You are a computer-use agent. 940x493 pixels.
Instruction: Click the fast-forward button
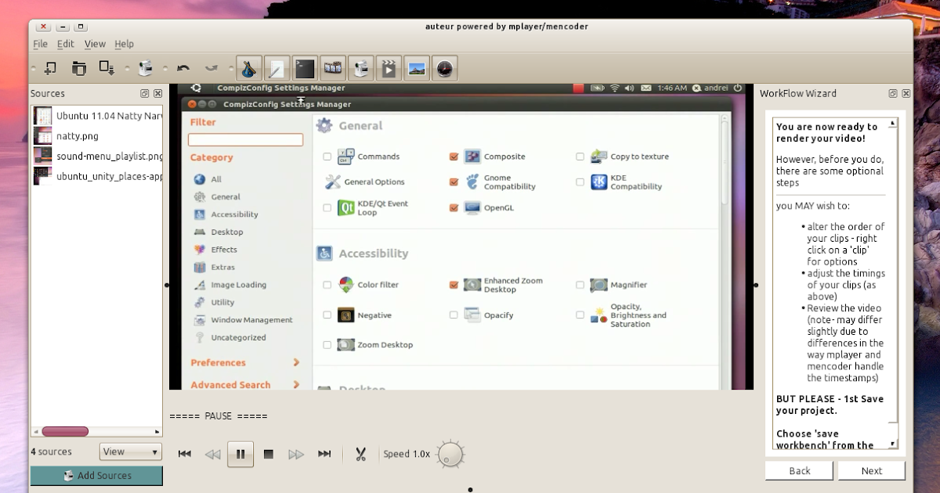click(x=296, y=454)
